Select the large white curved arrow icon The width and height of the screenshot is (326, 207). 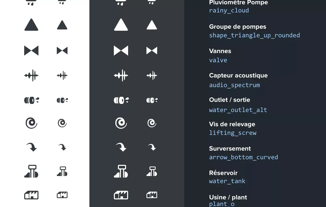(x=121, y=147)
